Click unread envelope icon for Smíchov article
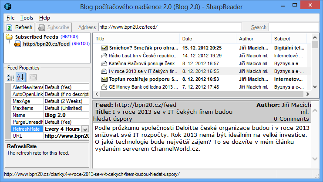323x182 pixels. (x=104, y=48)
